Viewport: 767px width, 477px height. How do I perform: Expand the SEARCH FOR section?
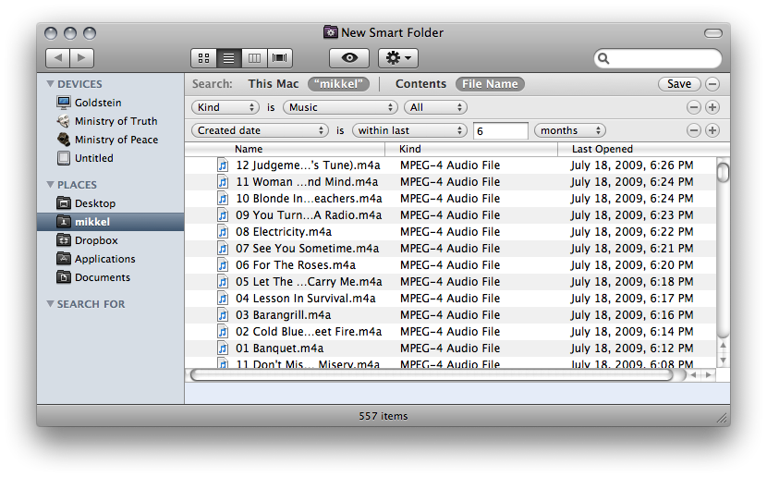(x=50, y=304)
